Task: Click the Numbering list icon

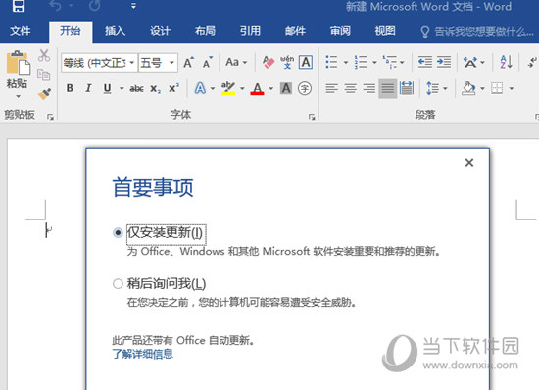Action: point(361,62)
